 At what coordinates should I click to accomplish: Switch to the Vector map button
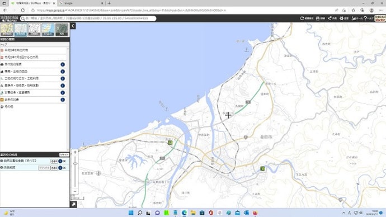[x=380, y=18]
